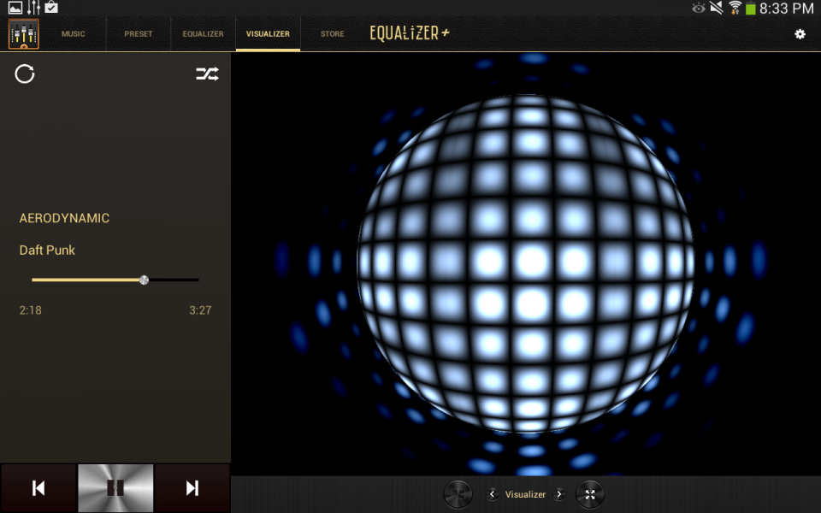Tap the AERODYNAMIC song title

coord(64,218)
